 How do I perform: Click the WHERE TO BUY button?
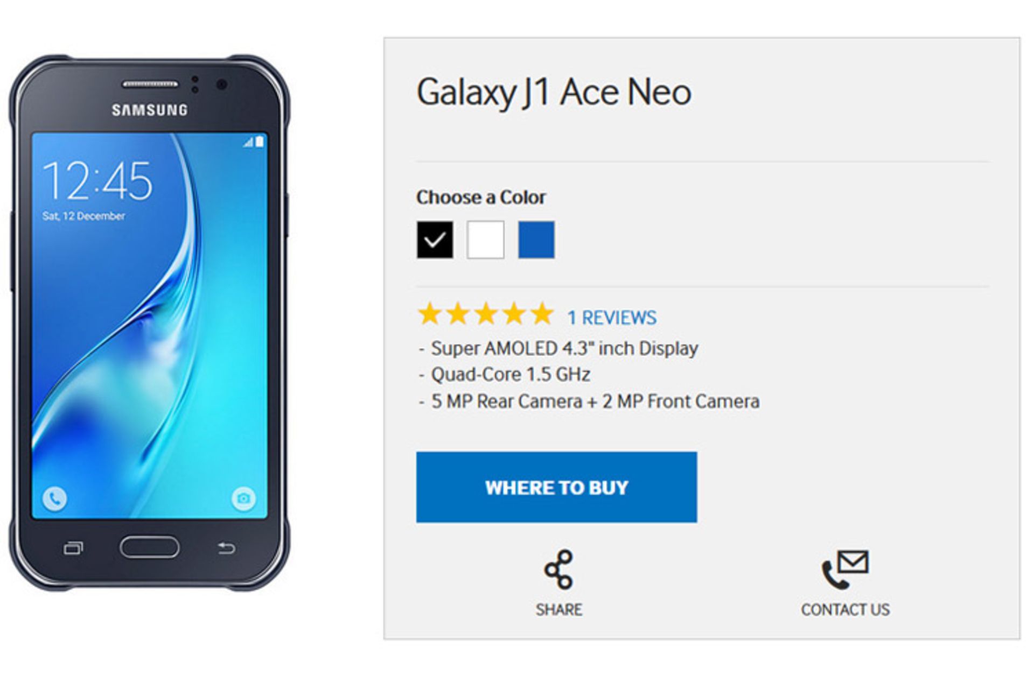click(x=556, y=487)
